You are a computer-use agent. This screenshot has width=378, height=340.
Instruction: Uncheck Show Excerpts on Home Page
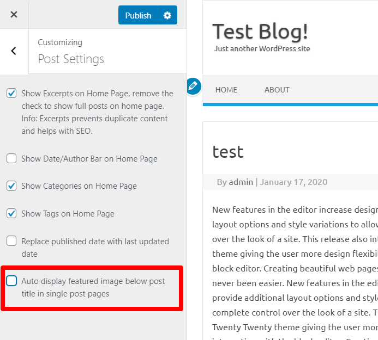point(11,94)
